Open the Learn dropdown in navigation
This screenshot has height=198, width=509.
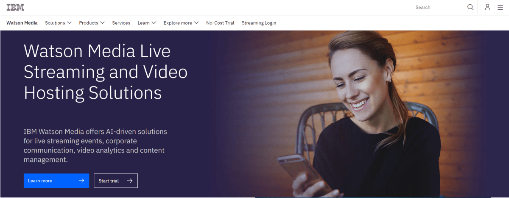[x=147, y=23]
